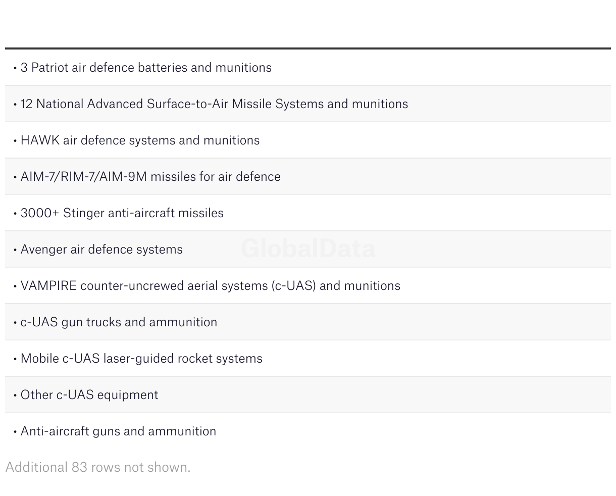This screenshot has height=496, width=616.
Task: Click the Mobile c-UAS laser-guided rocket systems row
Action: point(141,359)
